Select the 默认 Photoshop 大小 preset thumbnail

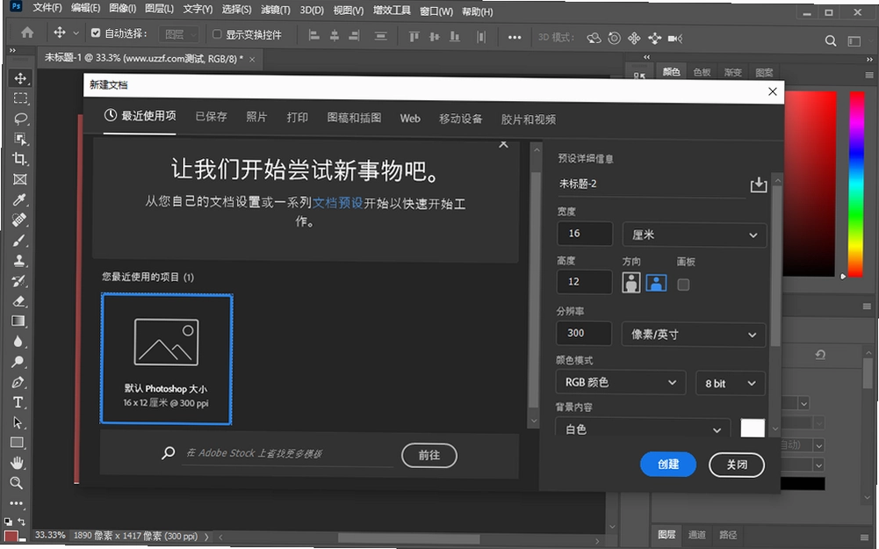click(167, 359)
